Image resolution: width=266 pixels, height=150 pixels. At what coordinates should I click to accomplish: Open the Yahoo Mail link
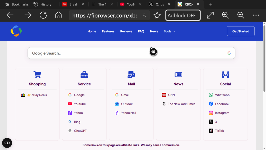[125, 113]
